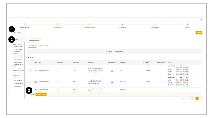Open the PDF documentation icon in first row
The width and height of the screenshot is (213, 118).
coord(112,70)
